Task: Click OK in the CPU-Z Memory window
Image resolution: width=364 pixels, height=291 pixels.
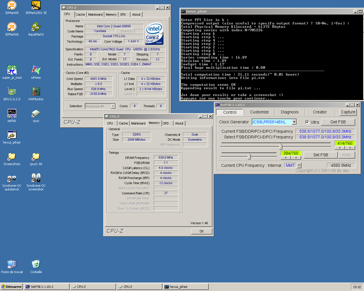Action: click(x=202, y=231)
